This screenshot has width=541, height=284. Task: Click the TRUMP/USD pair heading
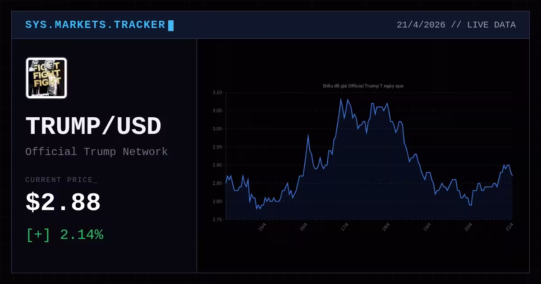[93, 126]
